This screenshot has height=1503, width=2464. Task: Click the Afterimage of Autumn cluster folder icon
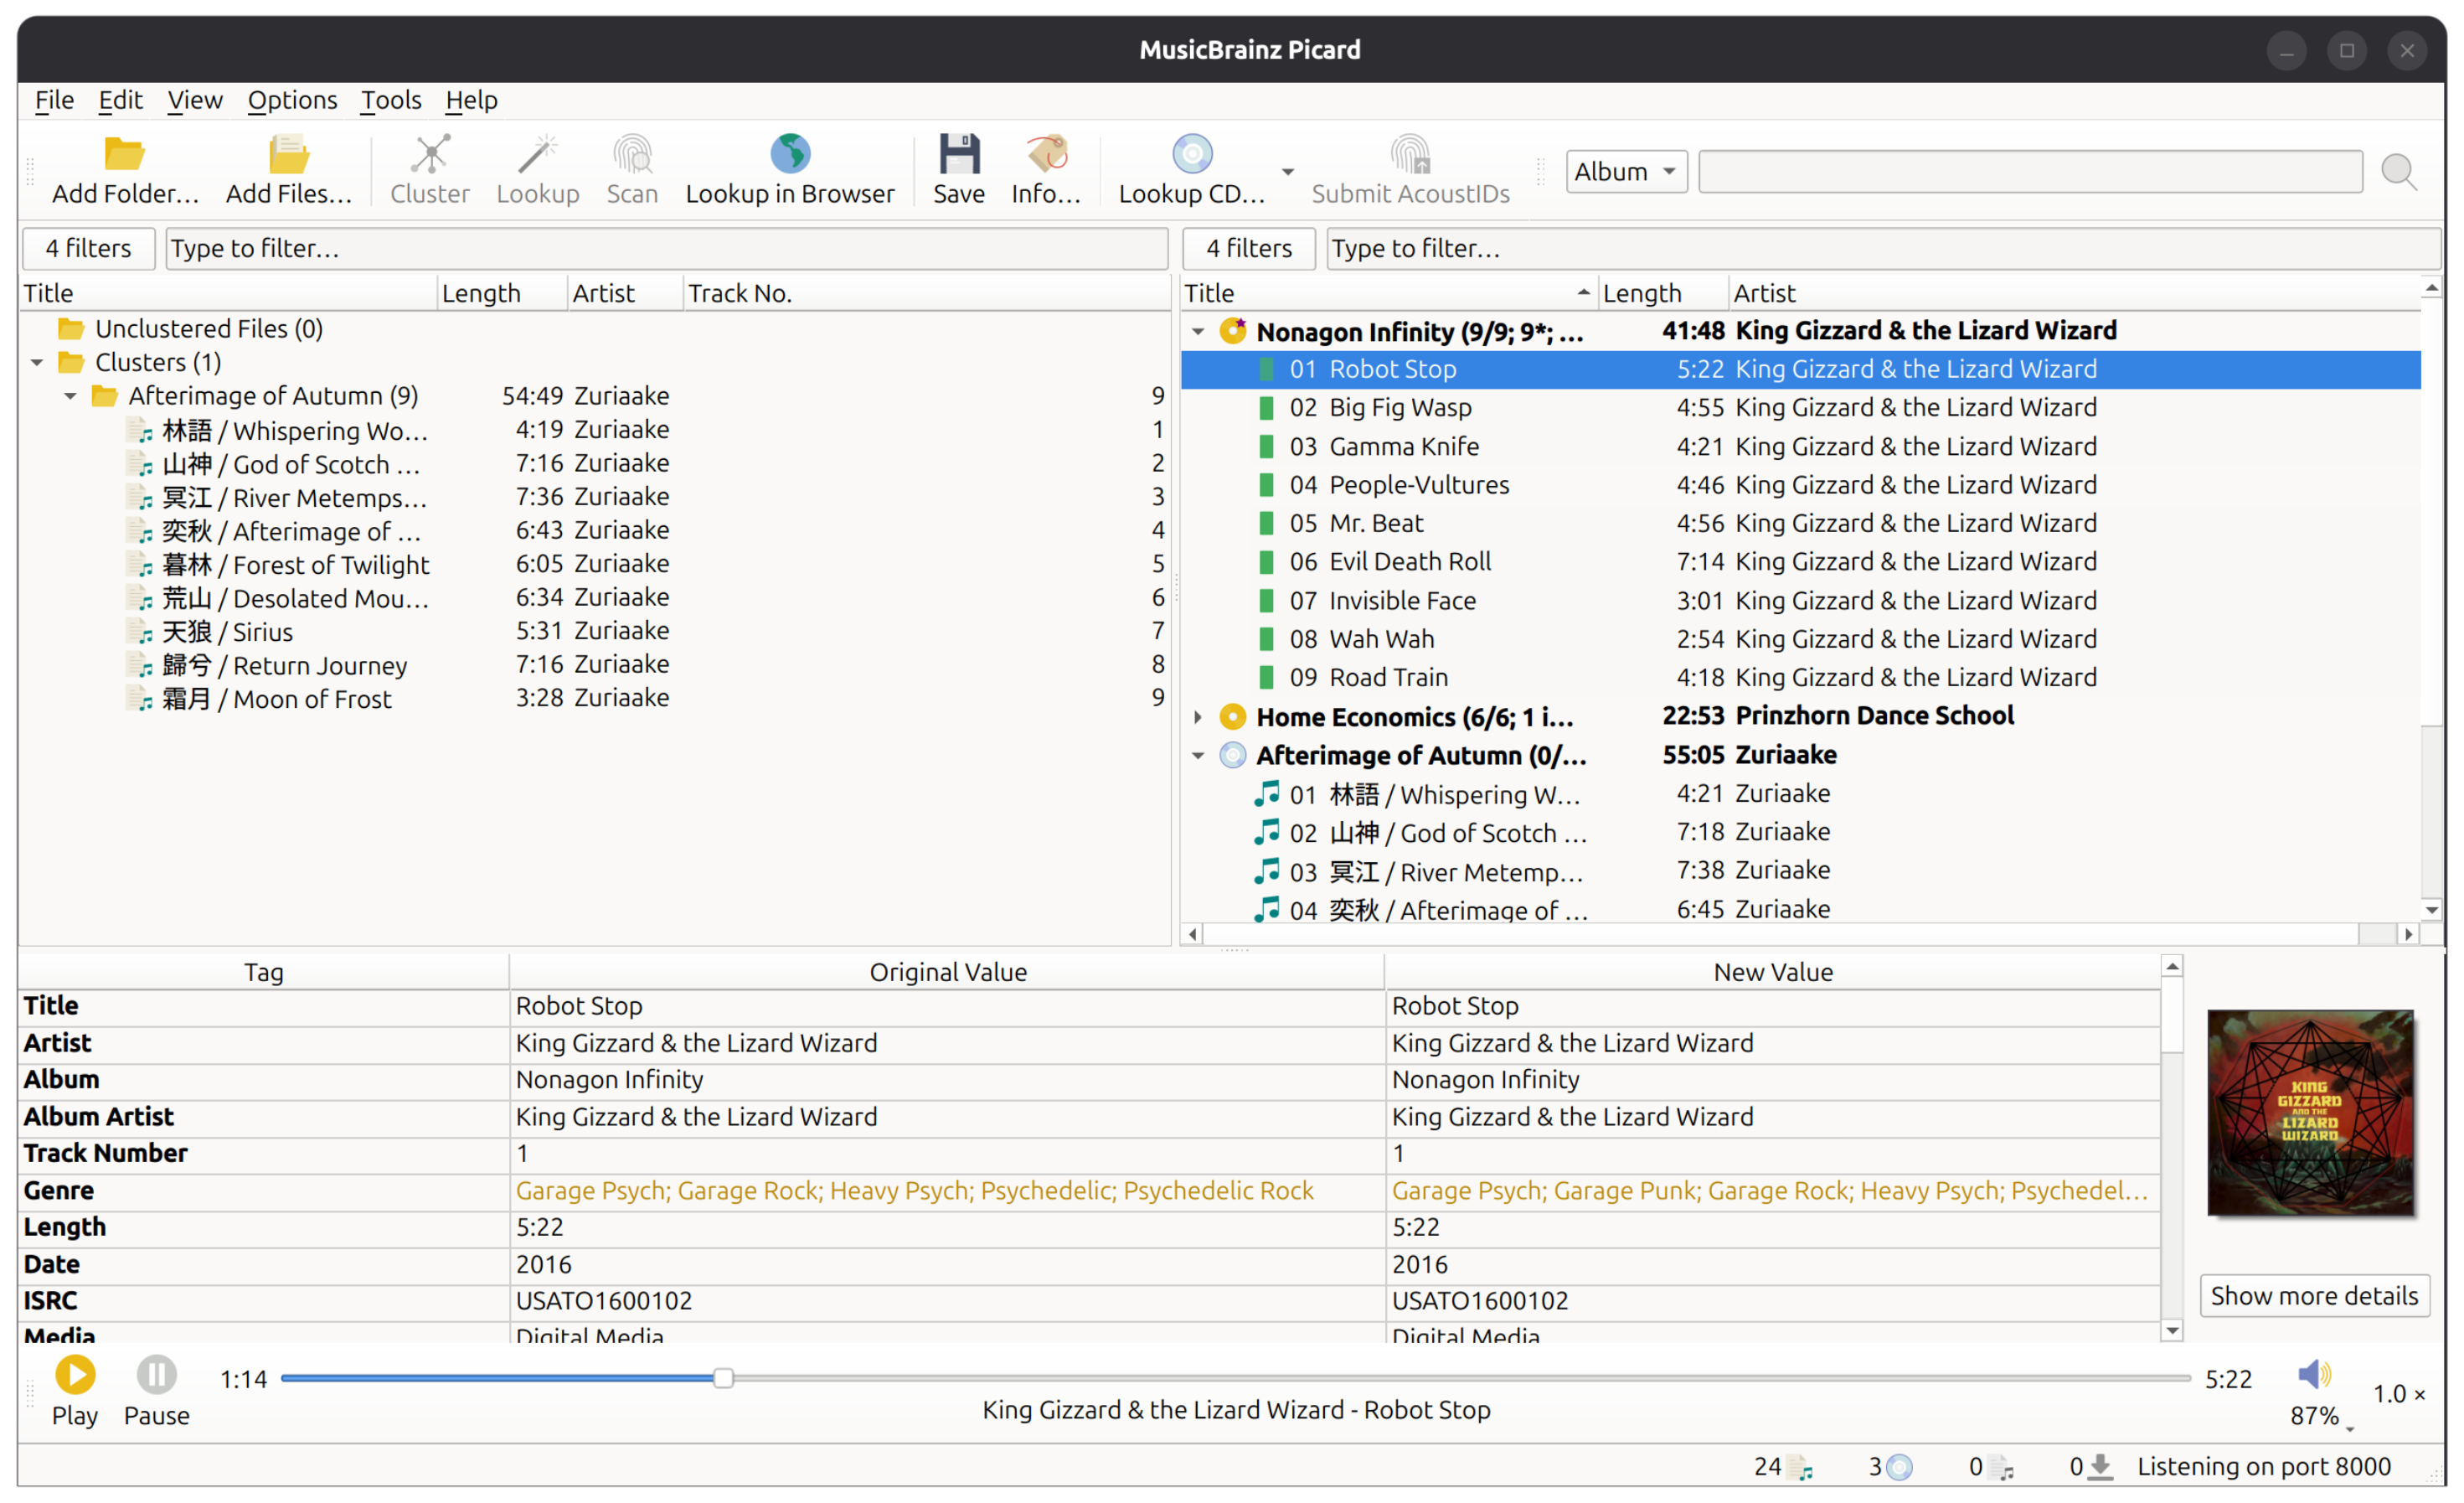104,396
